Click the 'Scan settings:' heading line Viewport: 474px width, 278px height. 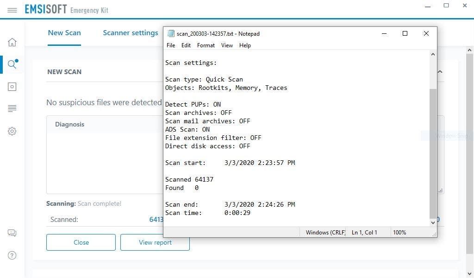point(191,63)
